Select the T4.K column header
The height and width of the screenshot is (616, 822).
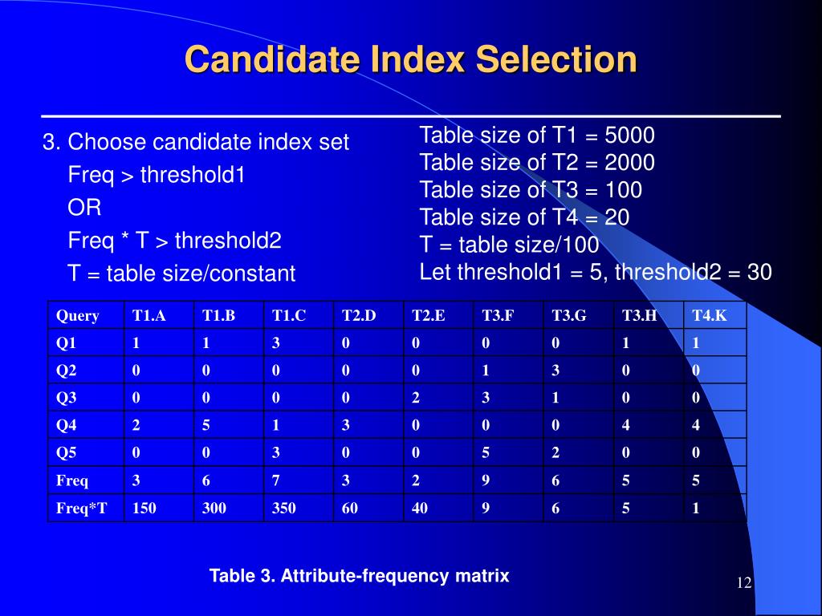click(x=710, y=315)
